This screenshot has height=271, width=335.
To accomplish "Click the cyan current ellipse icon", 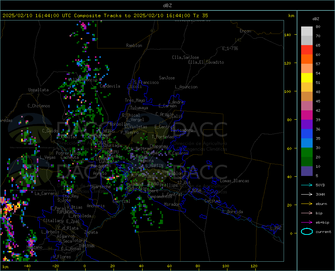I will (307, 231).
